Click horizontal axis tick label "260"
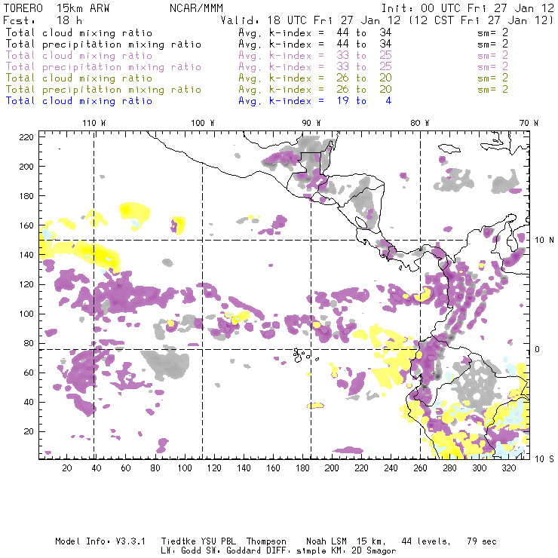558x558 pixels. tap(420, 468)
